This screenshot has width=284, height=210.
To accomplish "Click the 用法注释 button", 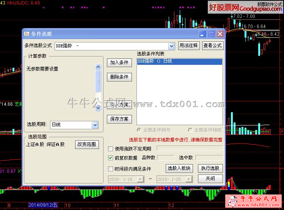I will pos(189,45).
